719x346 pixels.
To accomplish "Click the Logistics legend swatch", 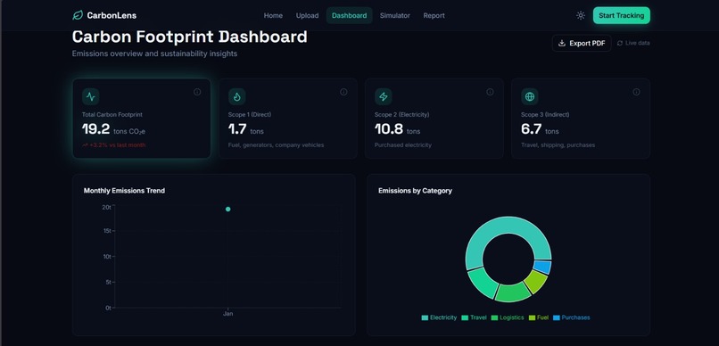I will [x=494, y=317].
